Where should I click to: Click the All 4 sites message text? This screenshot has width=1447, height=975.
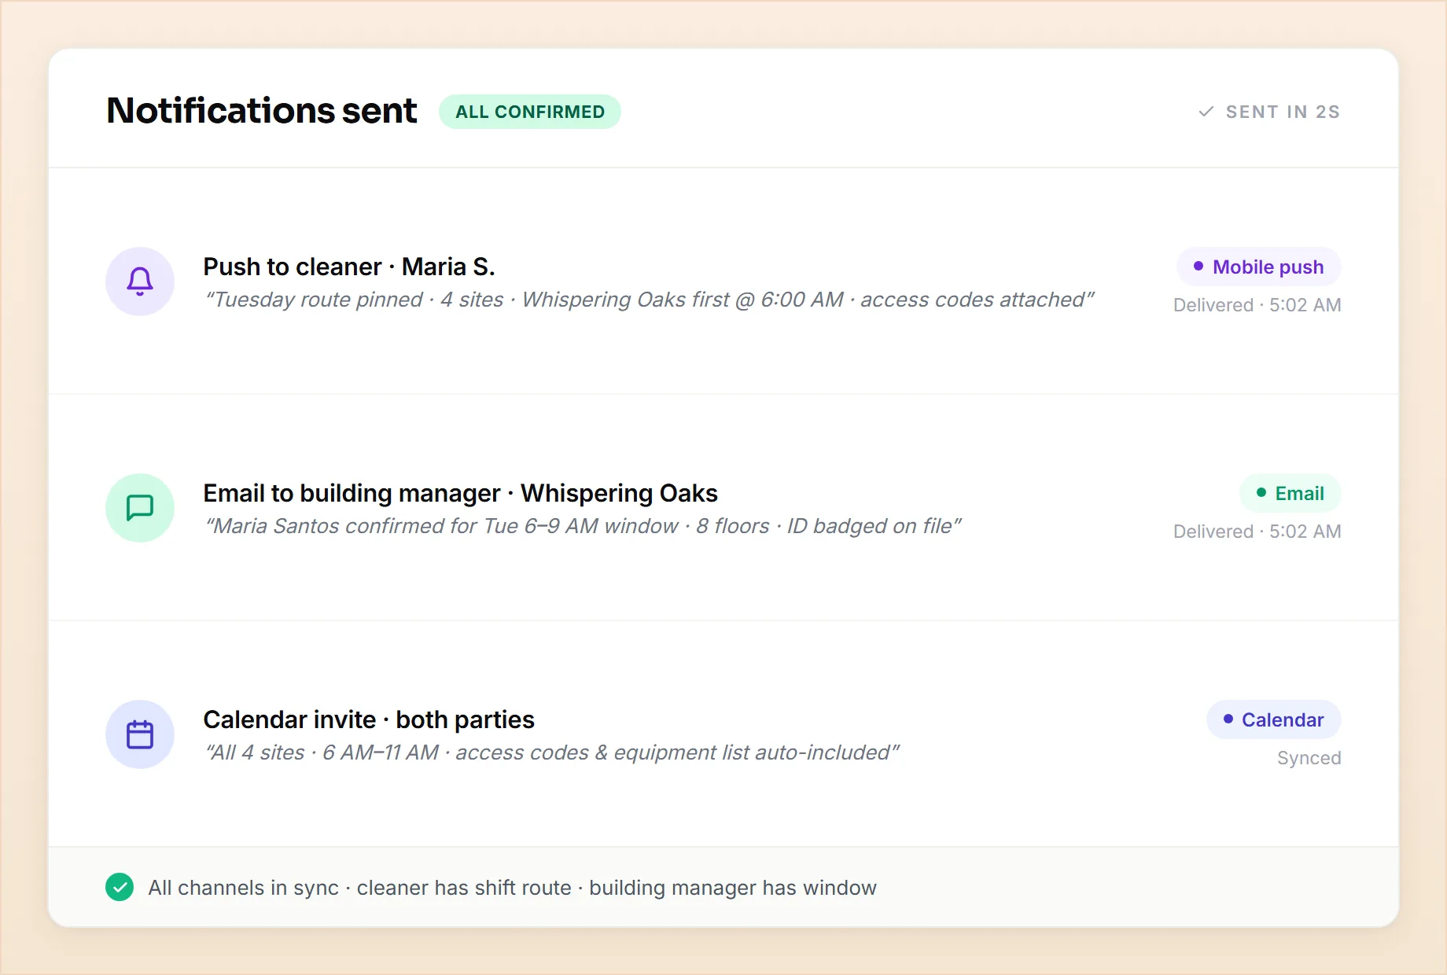click(551, 752)
